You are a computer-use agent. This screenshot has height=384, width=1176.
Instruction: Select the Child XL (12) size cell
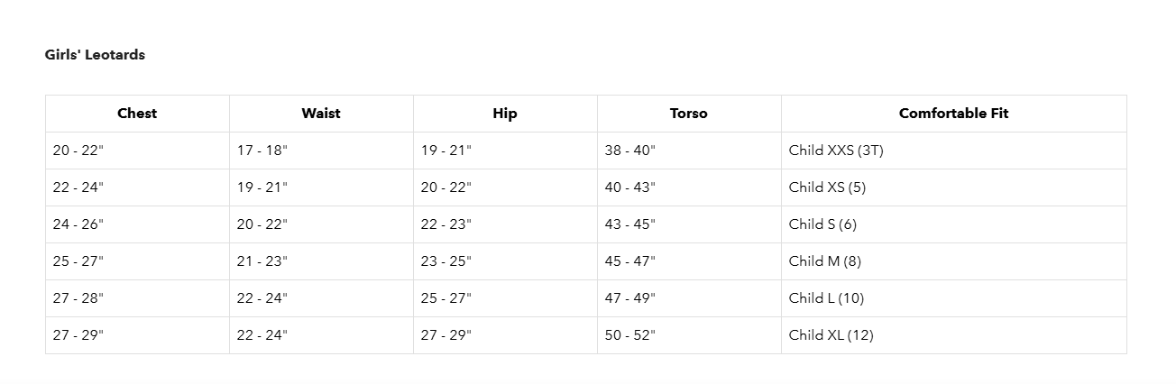click(831, 335)
